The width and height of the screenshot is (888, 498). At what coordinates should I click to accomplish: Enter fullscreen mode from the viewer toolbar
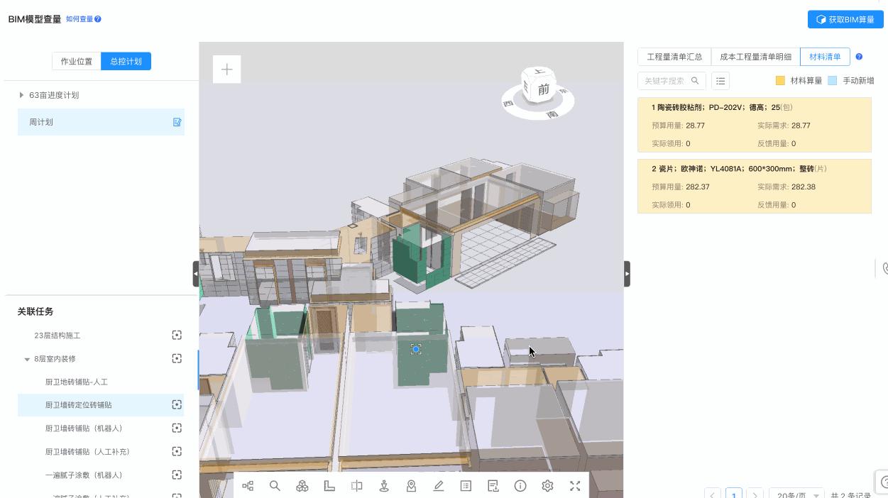[x=575, y=486]
